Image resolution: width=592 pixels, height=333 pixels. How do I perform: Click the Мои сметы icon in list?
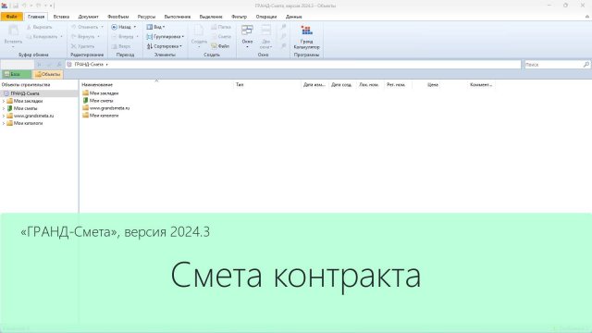tap(85, 101)
